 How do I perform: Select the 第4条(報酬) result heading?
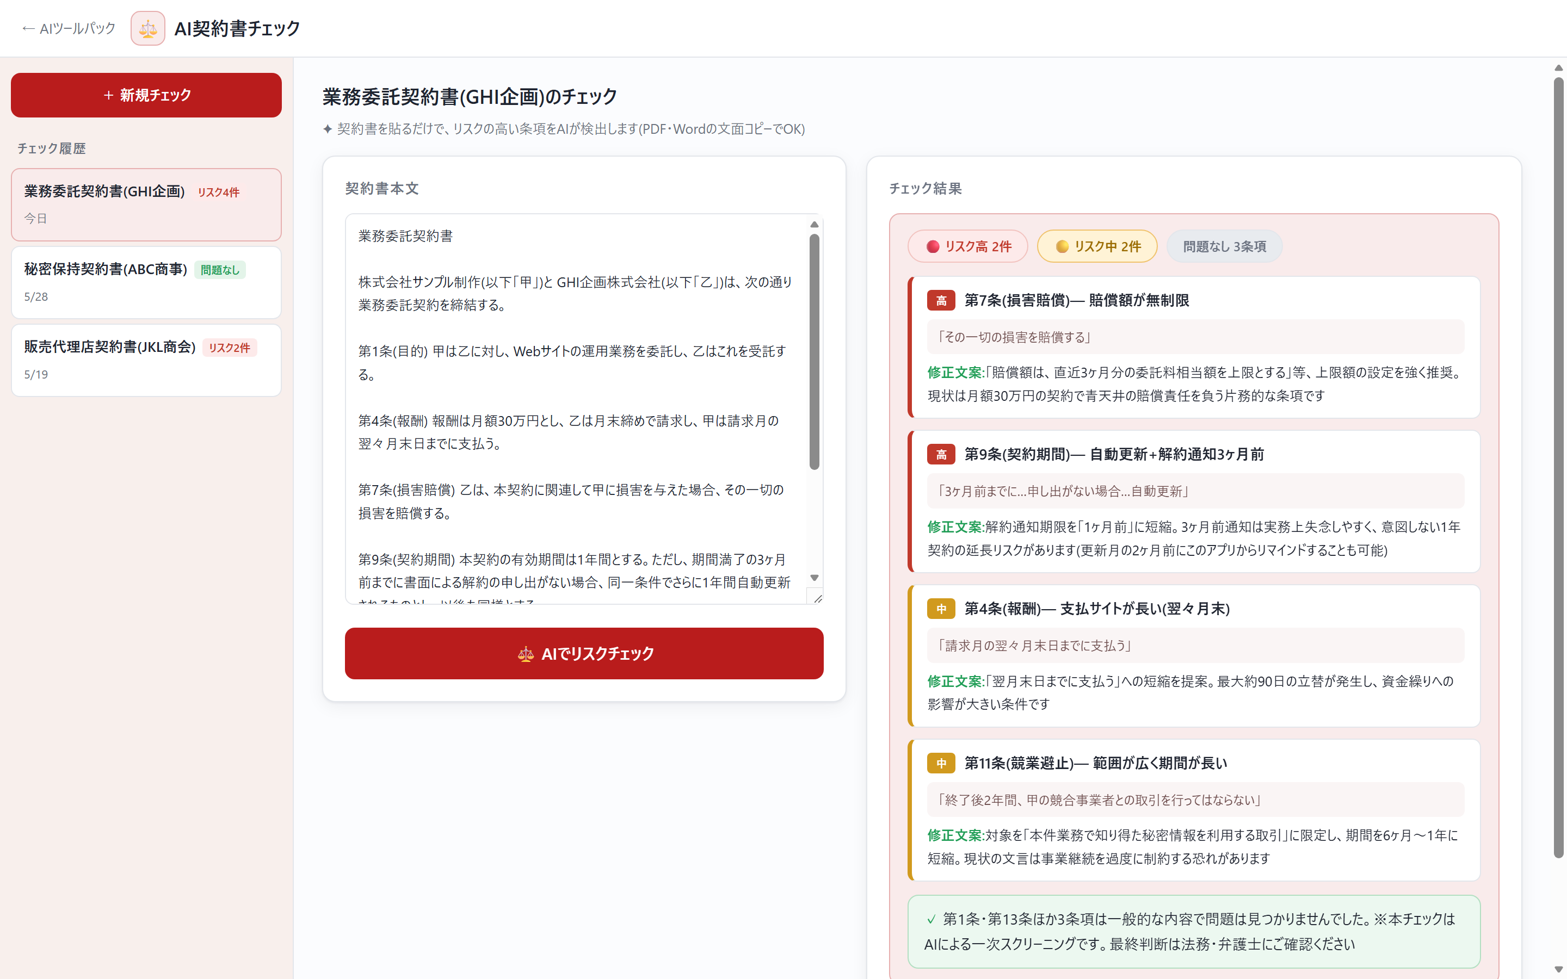pyautogui.click(x=1097, y=609)
